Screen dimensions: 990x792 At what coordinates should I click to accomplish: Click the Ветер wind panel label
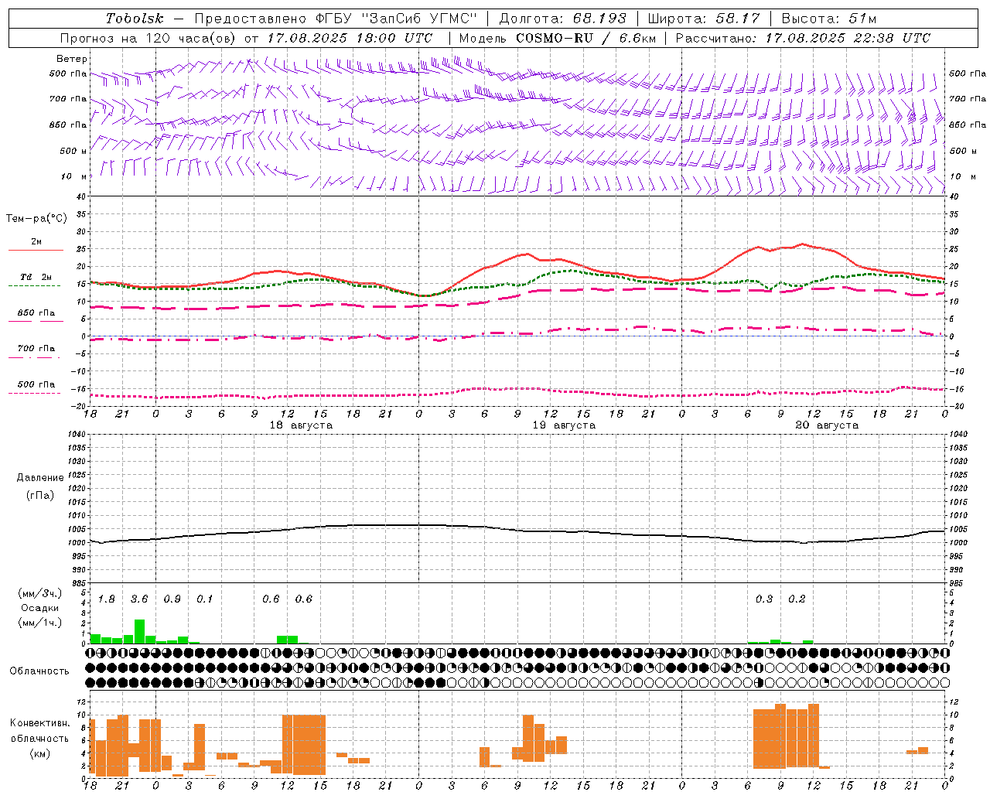pos(72,59)
